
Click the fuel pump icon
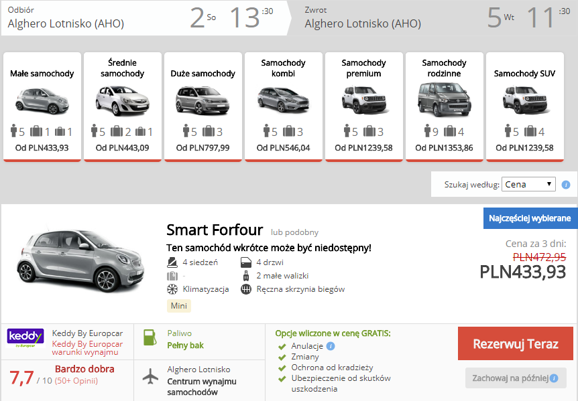click(x=150, y=337)
